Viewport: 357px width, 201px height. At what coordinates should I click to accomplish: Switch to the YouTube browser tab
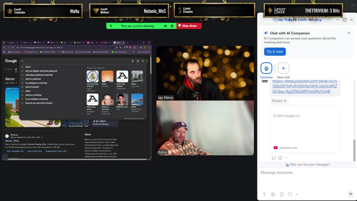[x=105, y=42]
